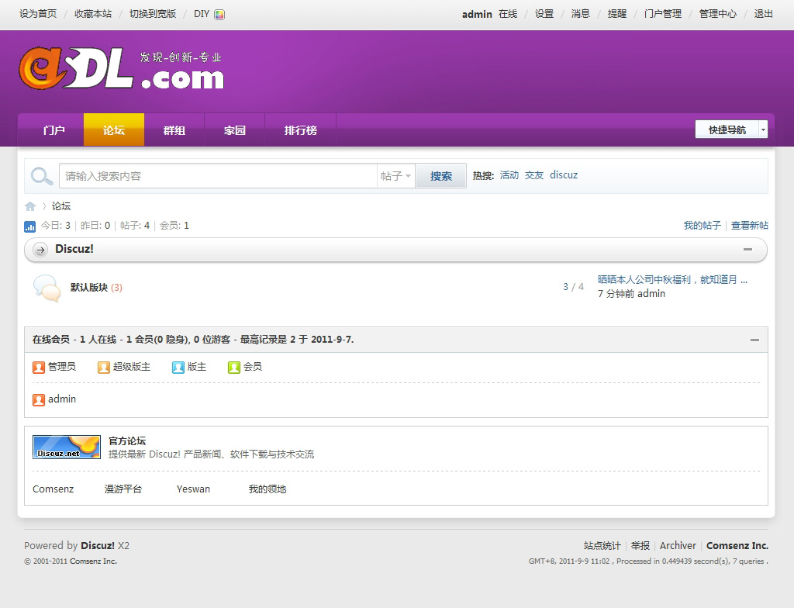Screen dimensions: 794x608
Task: Click Comsenz Inc. footer link
Action: tap(737, 546)
